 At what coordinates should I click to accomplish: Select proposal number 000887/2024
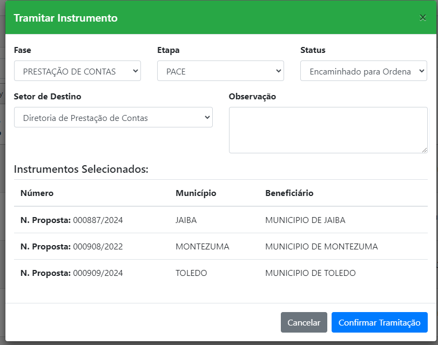pos(98,220)
